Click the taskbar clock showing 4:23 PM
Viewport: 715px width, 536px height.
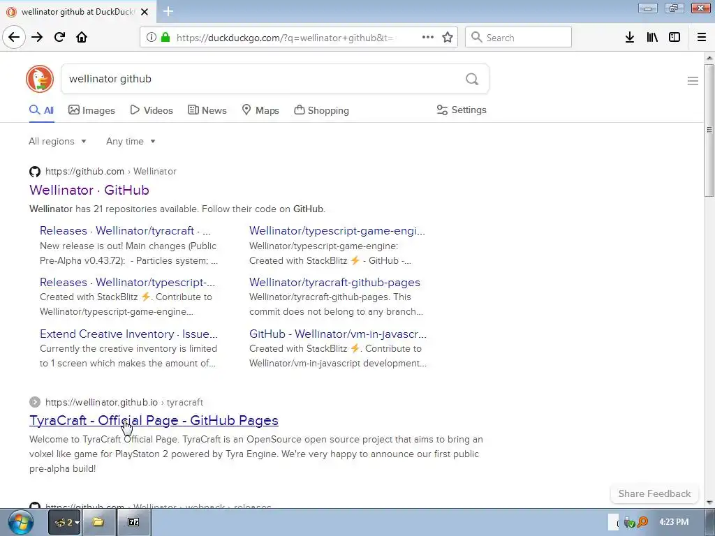click(x=674, y=522)
